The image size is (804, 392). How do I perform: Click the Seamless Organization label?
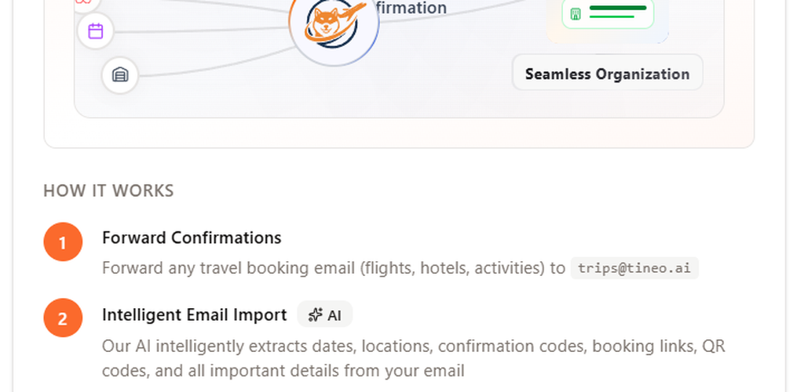[x=607, y=74]
